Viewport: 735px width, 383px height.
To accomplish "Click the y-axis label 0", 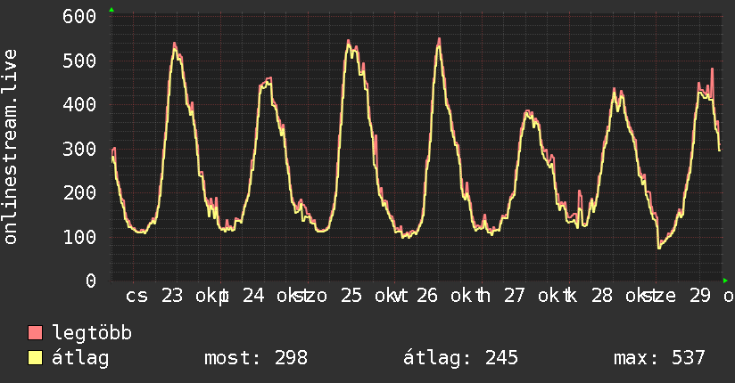I will 91,281.
